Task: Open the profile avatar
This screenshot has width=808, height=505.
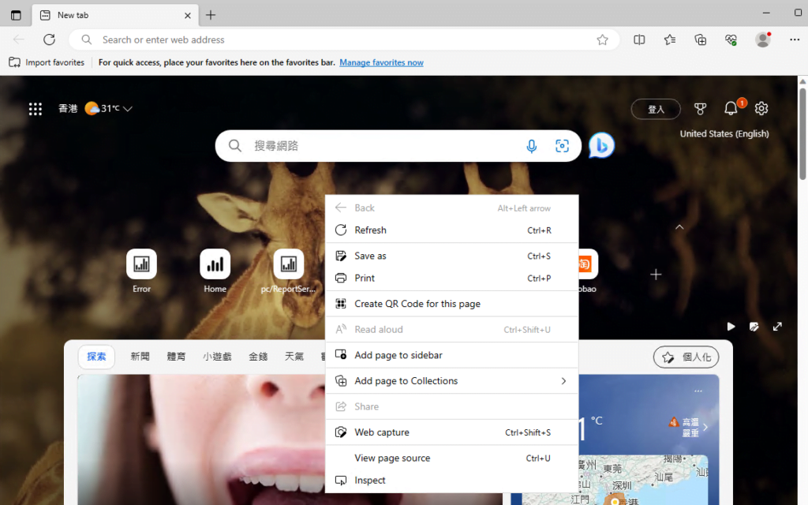Action: coord(763,39)
